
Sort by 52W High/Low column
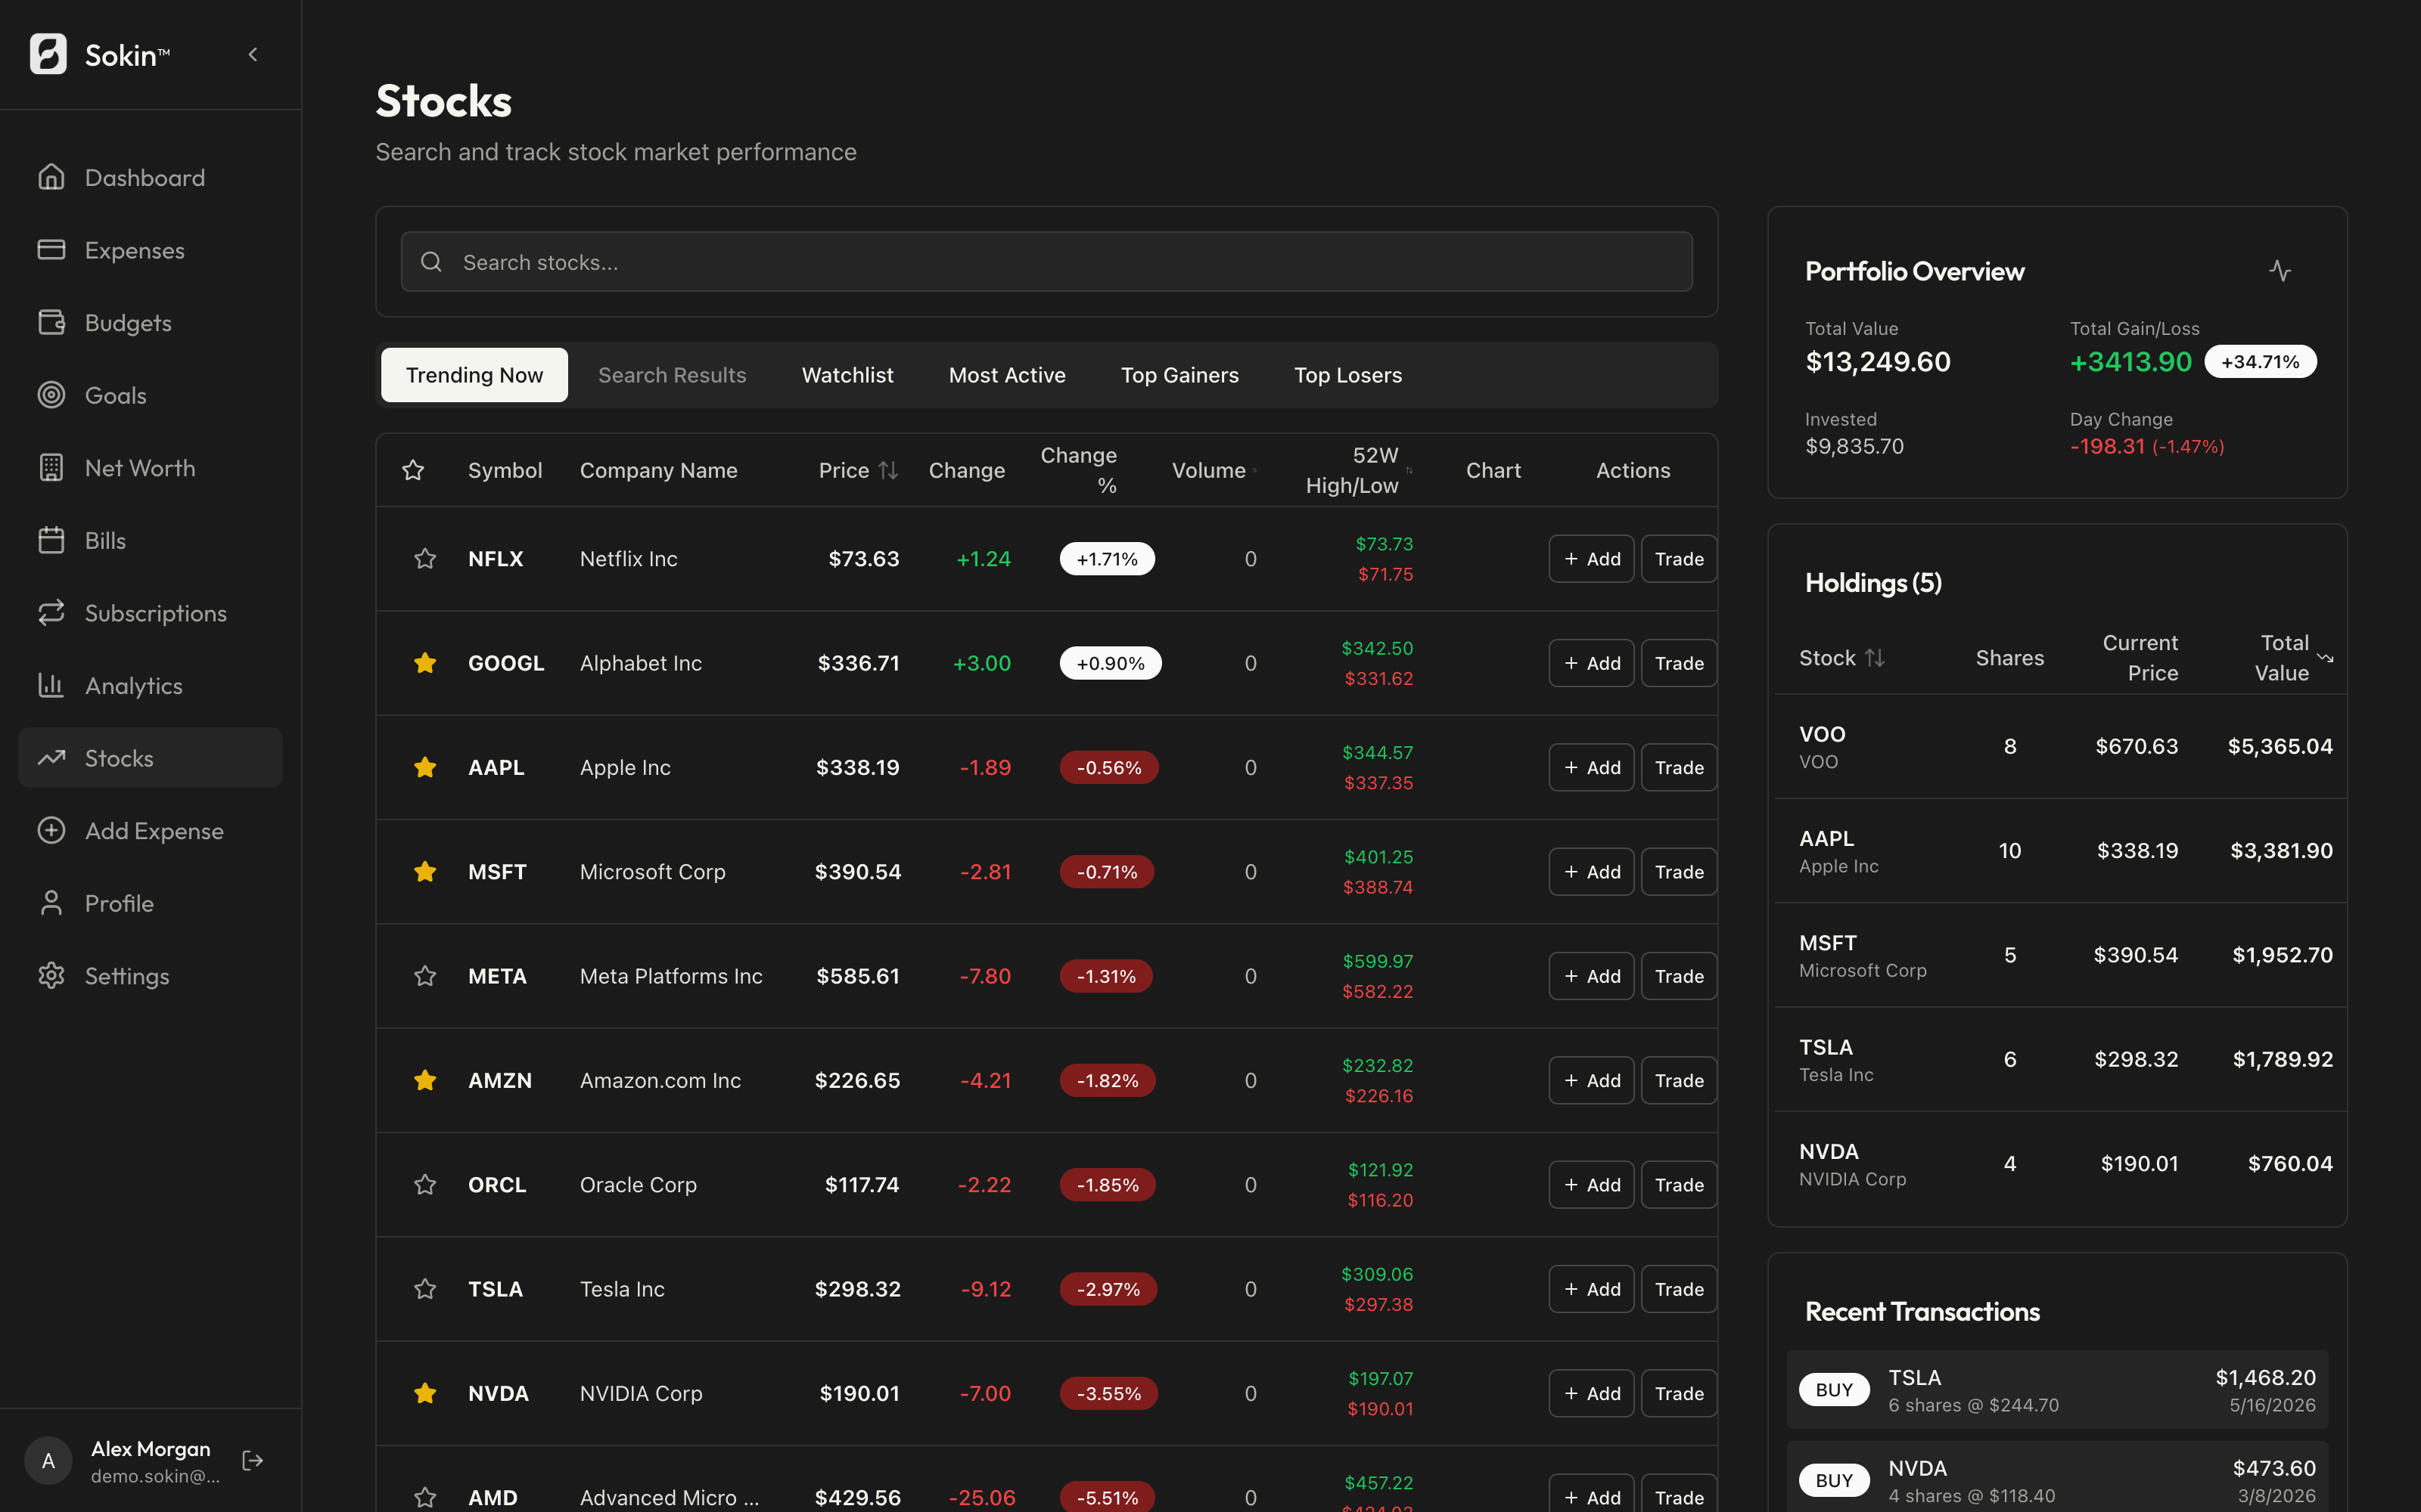tap(1359, 470)
